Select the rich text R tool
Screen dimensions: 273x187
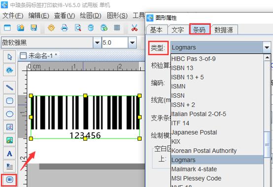(x=9, y=166)
